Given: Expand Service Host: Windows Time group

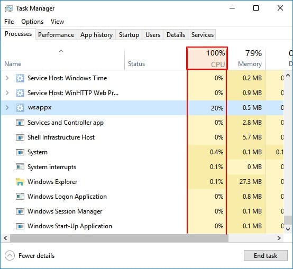Looking at the screenshot, I should pyautogui.click(x=7, y=78).
